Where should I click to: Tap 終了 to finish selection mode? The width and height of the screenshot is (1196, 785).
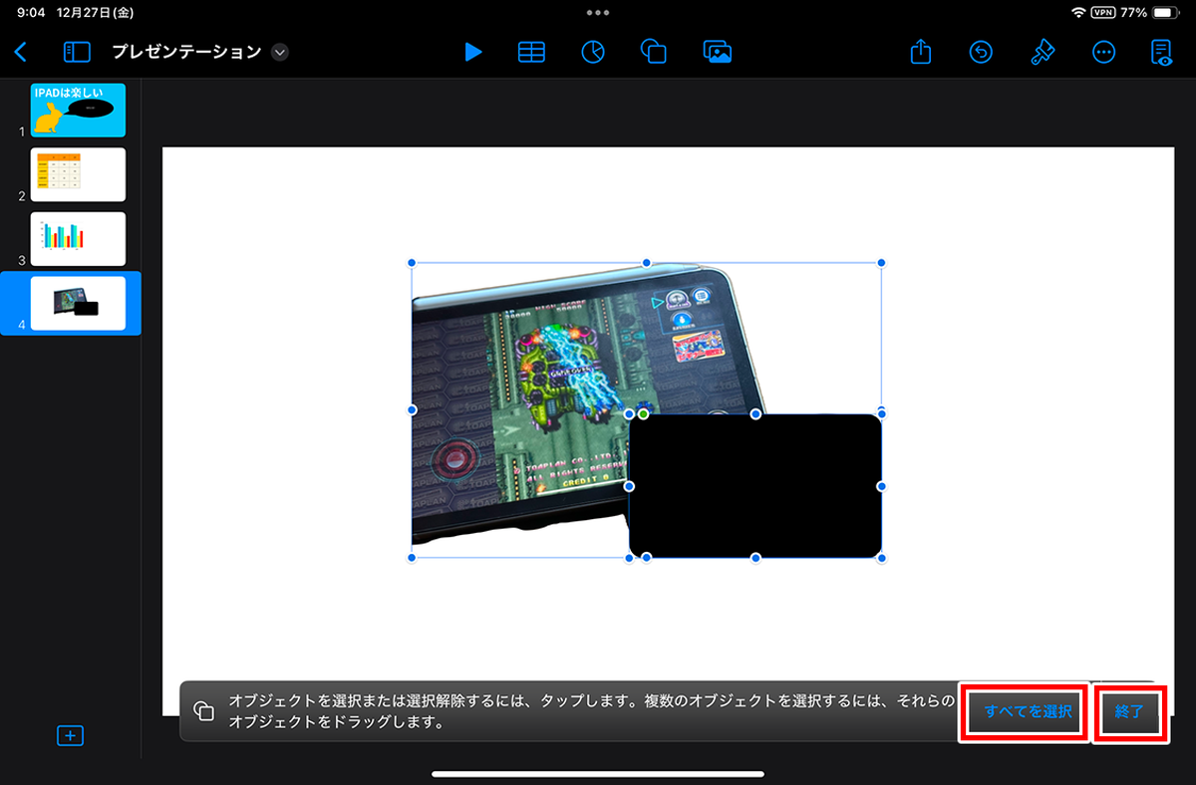click(1130, 711)
